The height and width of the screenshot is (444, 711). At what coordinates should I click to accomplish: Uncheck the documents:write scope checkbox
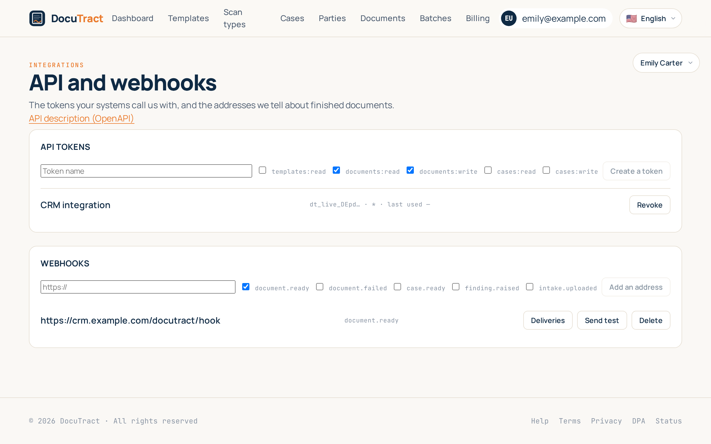click(x=410, y=170)
